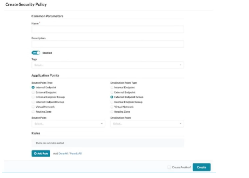Toggle the Enabled switch off

pyautogui.click(x=36, y=53)
